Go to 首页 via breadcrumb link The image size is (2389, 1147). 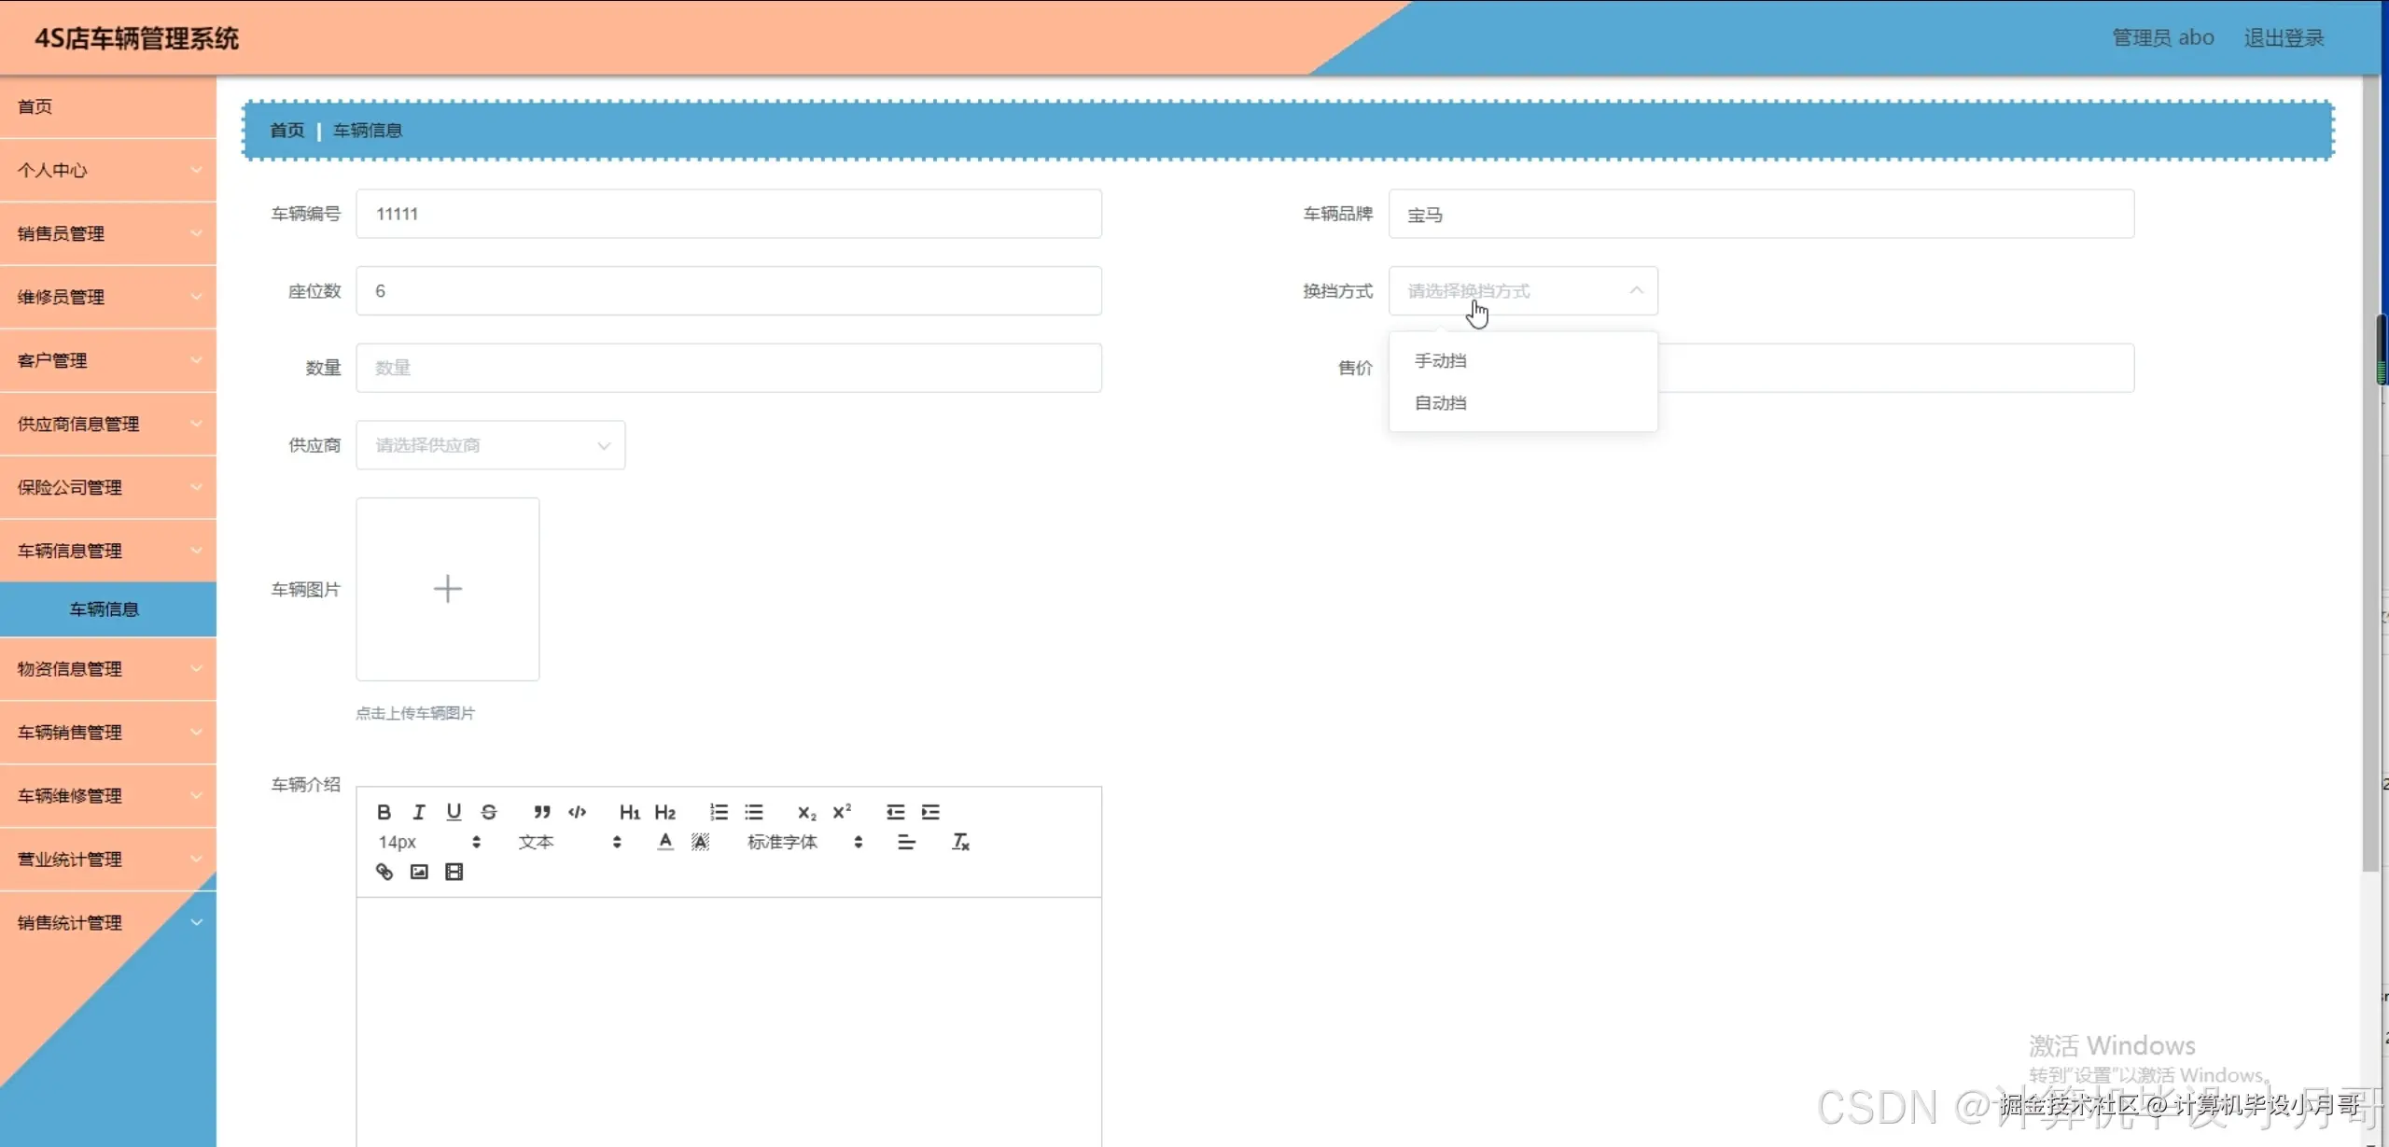pos(287,131)
